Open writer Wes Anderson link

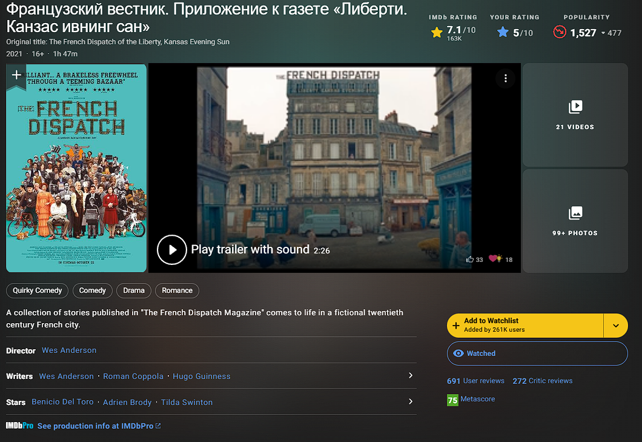67,376
